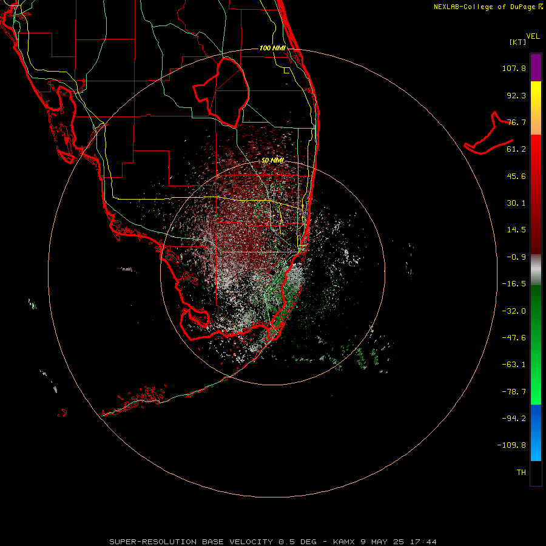This screenshot has width=546, height=546.
Task: Click the VEL legend title
Action: coord(533,36)
